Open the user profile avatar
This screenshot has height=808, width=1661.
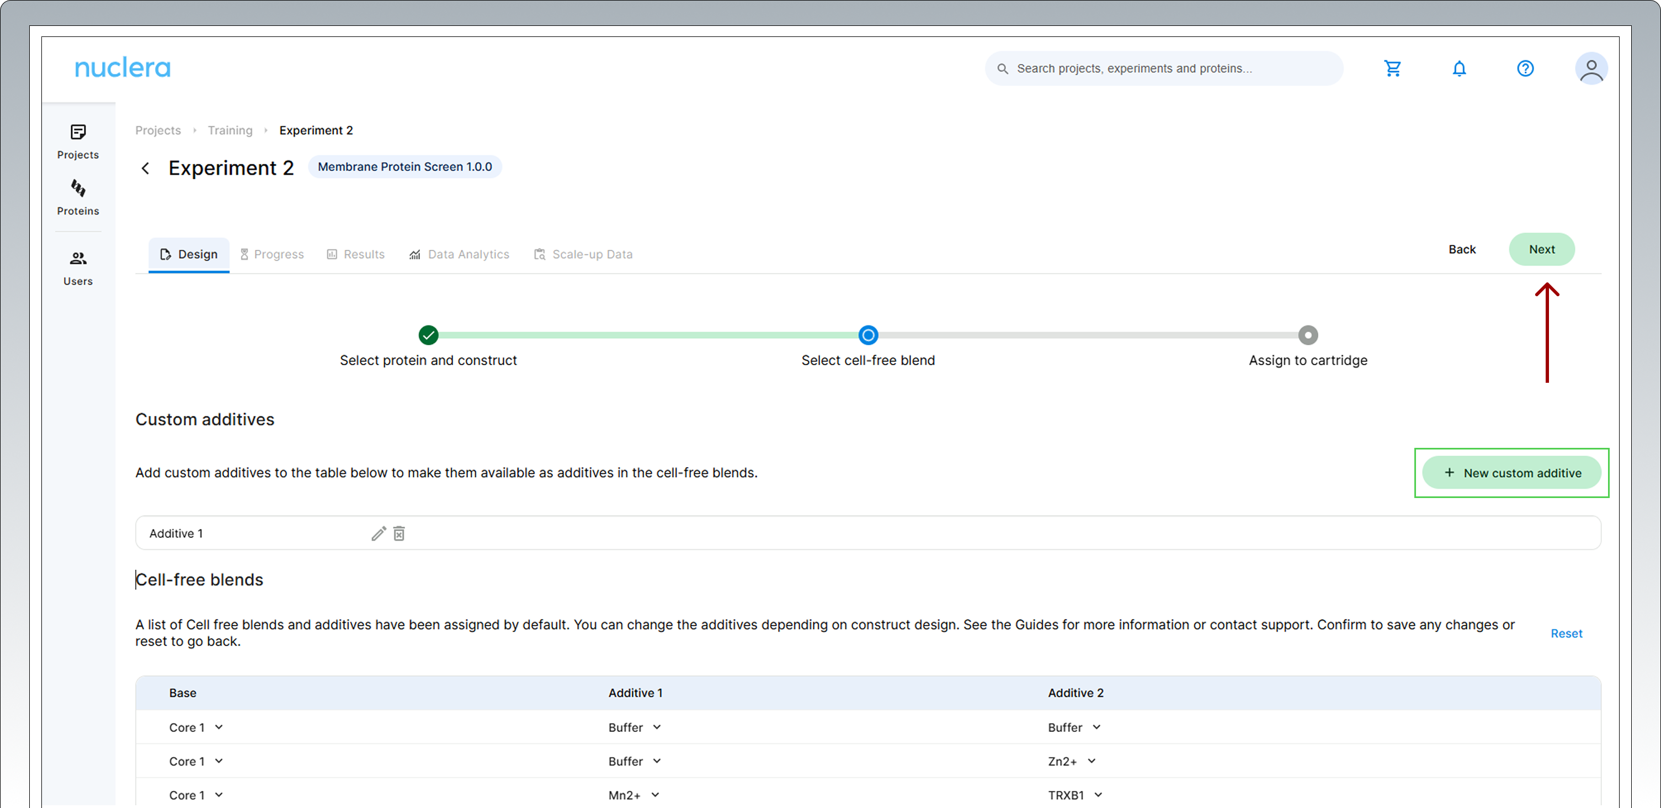tap(1591, 68)
